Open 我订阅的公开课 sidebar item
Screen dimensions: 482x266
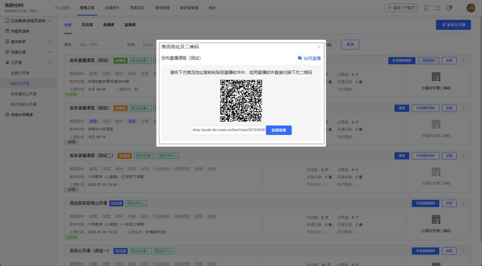23,104
